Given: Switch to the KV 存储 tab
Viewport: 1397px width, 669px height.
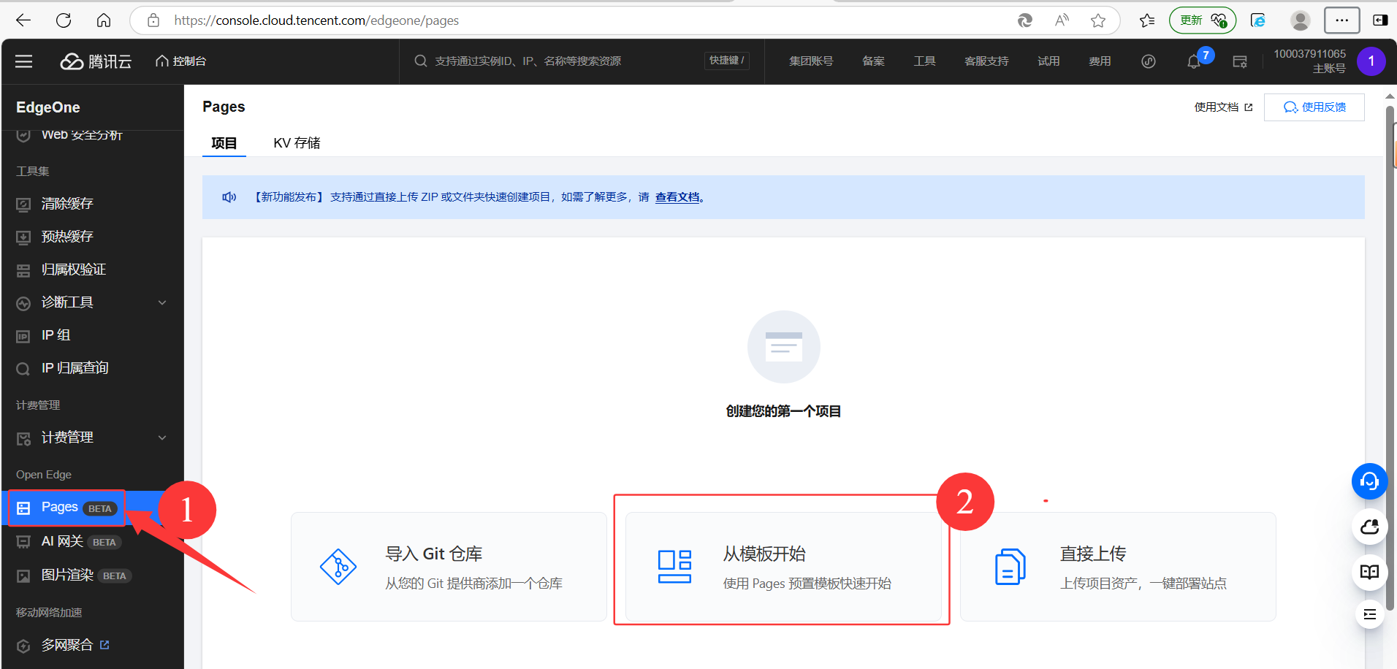Looking at the screenshot, I should (297, 143).
